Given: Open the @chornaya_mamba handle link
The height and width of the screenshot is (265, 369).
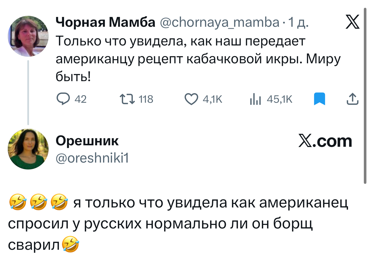Looking at the screenshot, I should pos(219,22).
